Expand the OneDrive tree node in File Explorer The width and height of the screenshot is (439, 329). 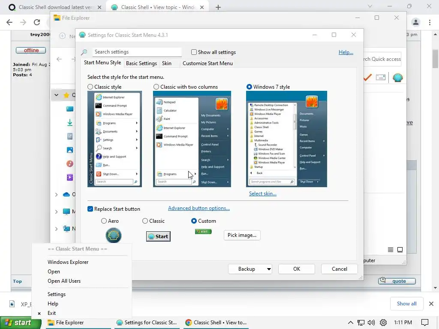coord(56,194)
